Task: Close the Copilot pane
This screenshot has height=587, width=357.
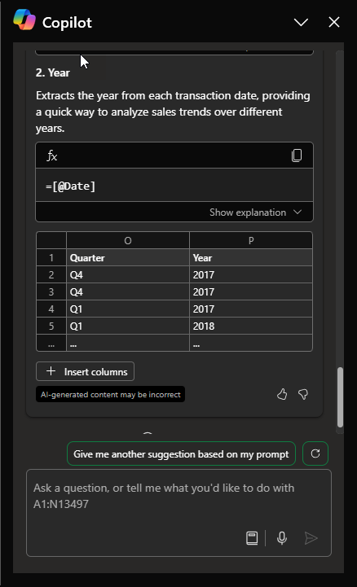Action: (x=334, y=22)
